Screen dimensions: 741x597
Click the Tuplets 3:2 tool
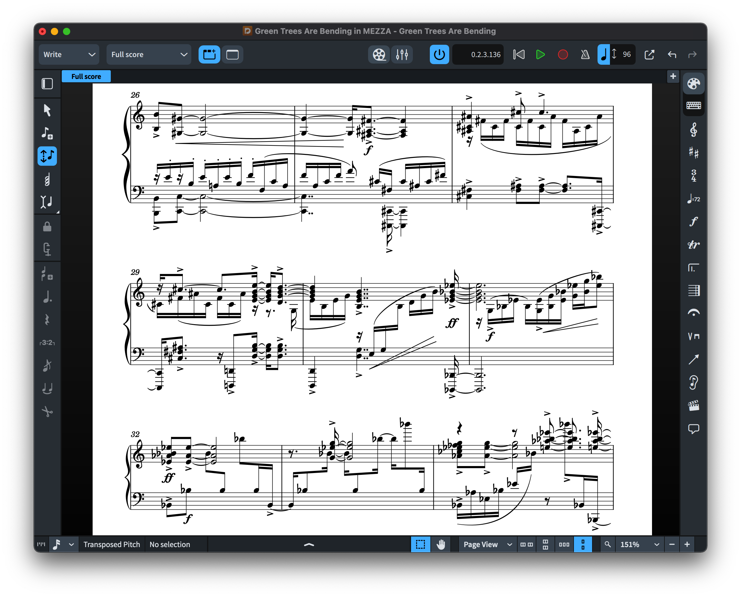[x=47, y=343]
